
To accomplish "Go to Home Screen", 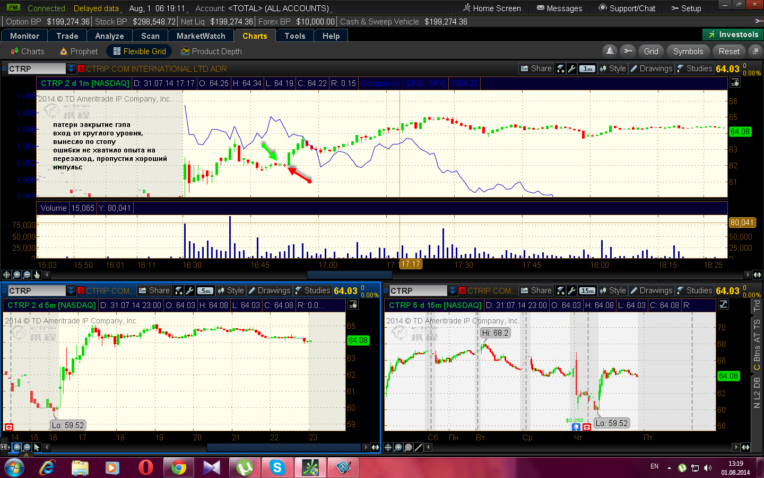I will point(492,8).
